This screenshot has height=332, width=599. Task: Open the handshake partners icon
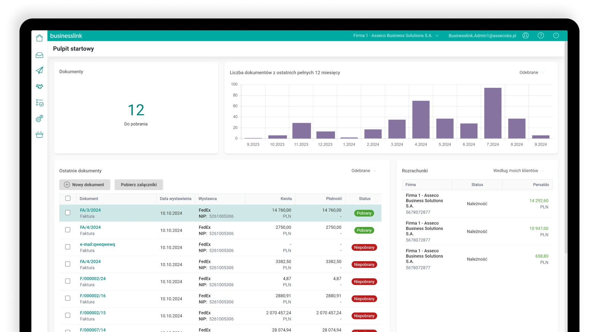coord(39,86)
